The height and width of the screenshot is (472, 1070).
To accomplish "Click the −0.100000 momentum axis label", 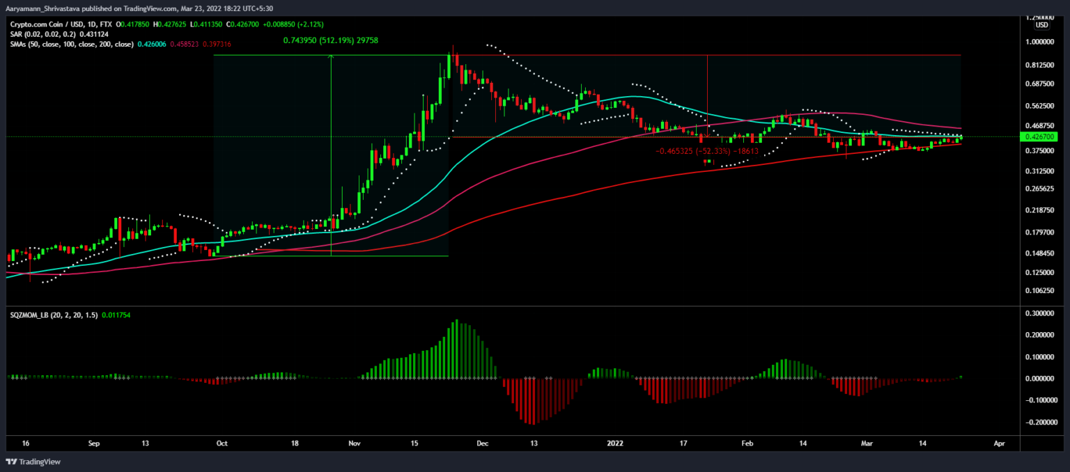I will tap(1041, 400).
